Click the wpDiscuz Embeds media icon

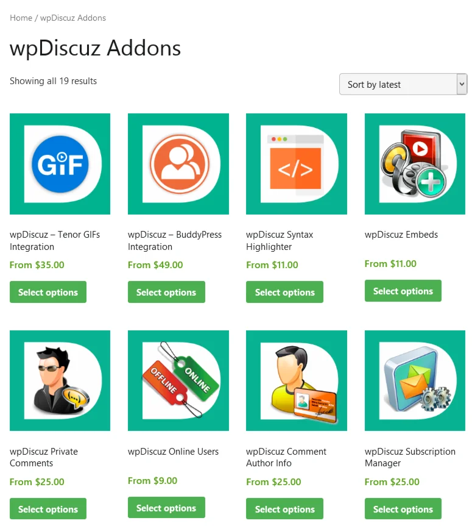pos(415,164)
